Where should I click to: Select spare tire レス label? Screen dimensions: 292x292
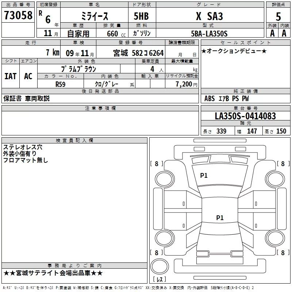tap(160, 279)
